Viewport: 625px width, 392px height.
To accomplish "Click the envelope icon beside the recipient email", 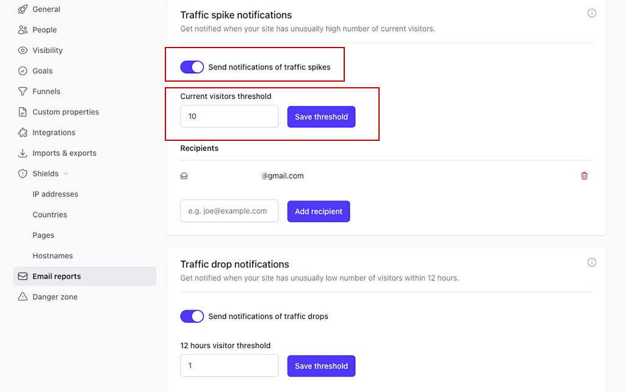I will pyautogui.click(x=184, y=176).
